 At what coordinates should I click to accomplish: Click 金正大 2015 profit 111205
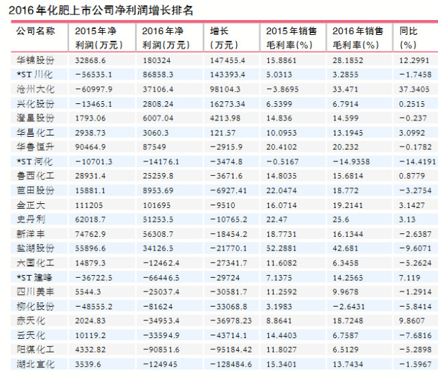[89, 205]
